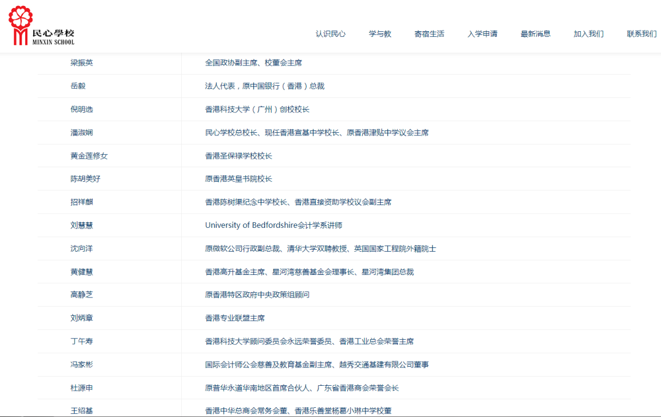Select the name 潘淑娴
This screenshot has height=417, width=661.
(81, 132)
